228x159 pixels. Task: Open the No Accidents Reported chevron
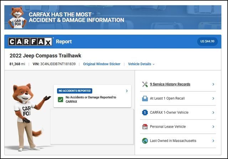(126, 91)
